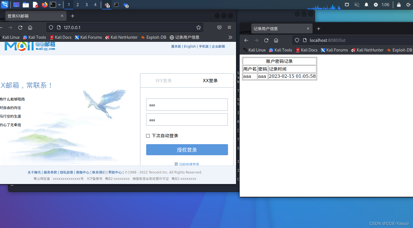Click the muted volume icon

pos(357,5)
